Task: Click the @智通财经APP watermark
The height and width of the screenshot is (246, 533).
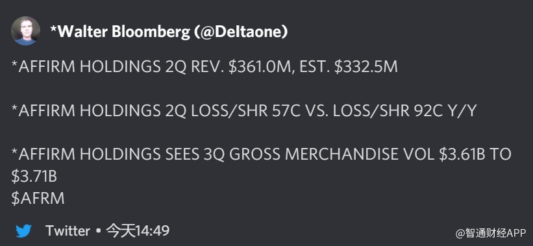Action: [x=491, y=233]
